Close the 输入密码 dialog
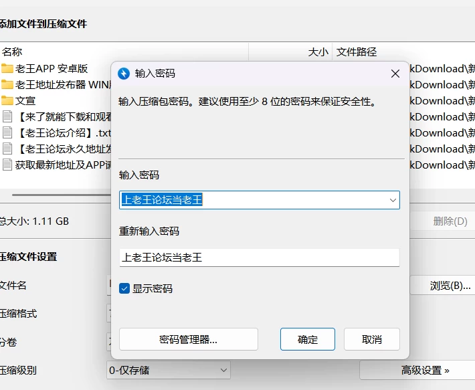475x390 pixels. point(395,74)
